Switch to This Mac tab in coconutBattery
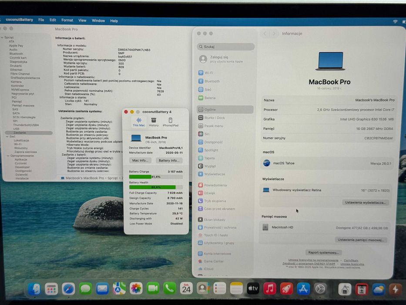Image resolution: width=406 pixels, height=305 pixels. [139, 122]
